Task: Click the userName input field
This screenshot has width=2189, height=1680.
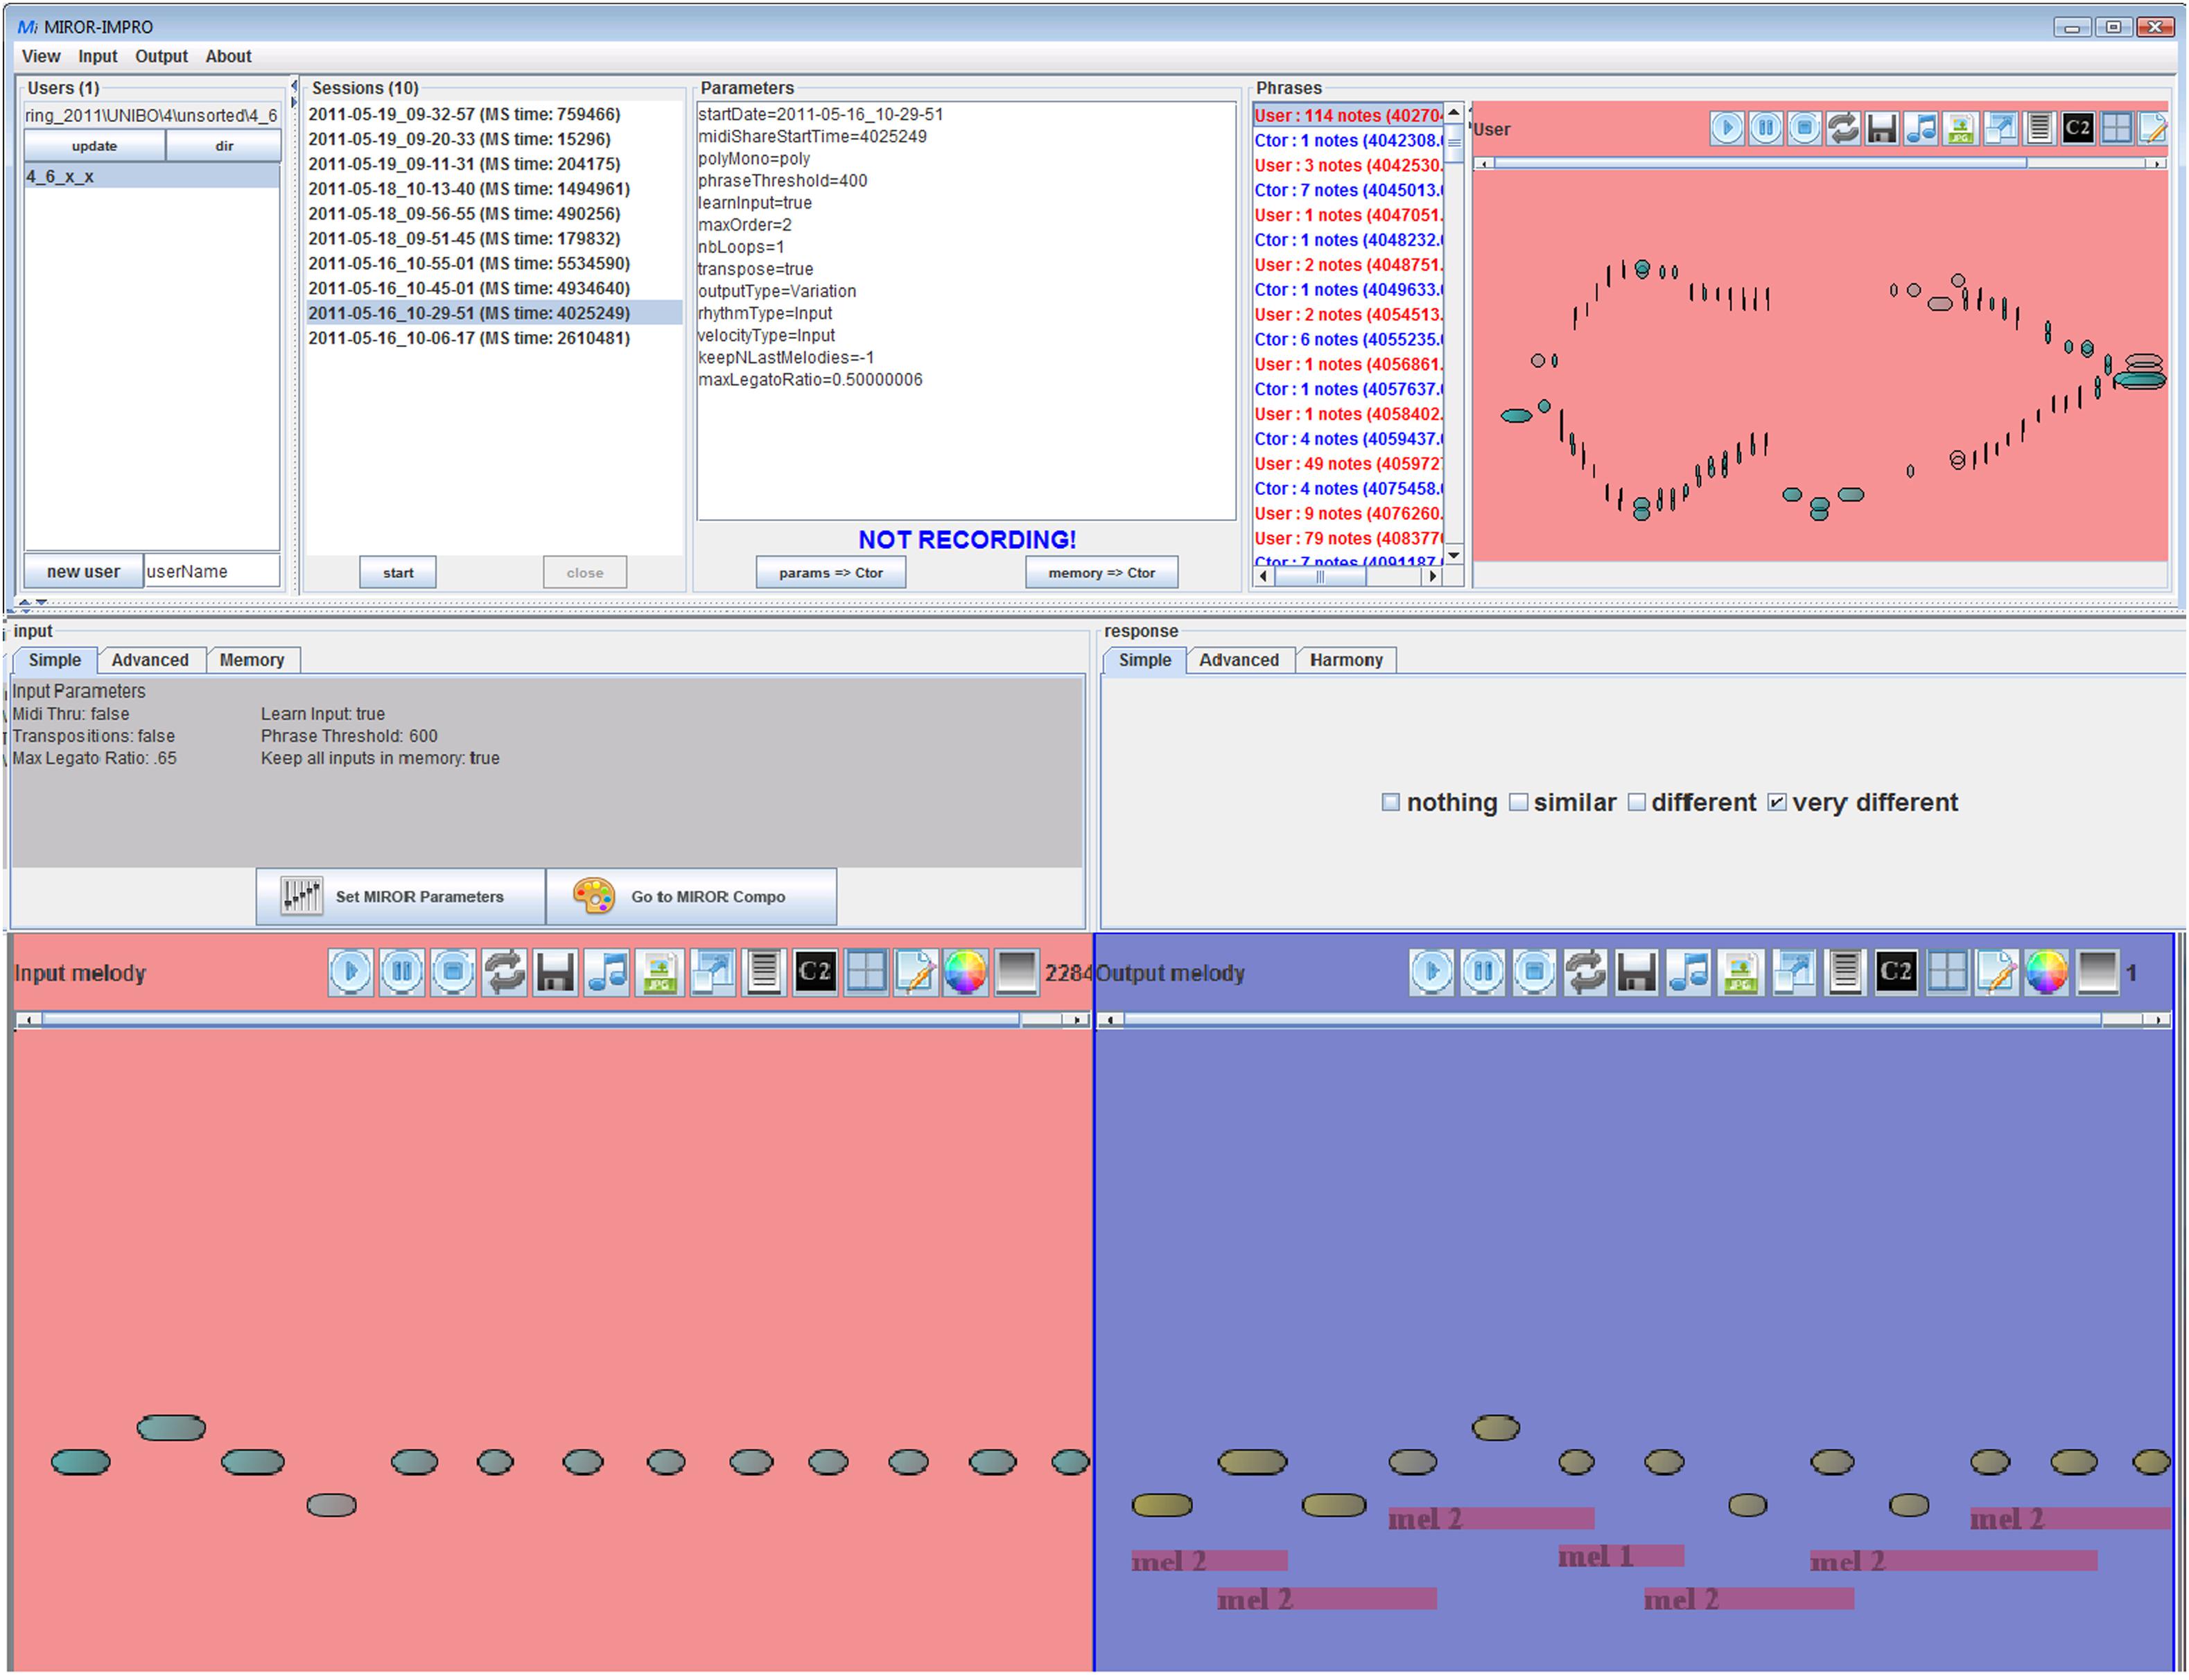Action: point(212,571)
